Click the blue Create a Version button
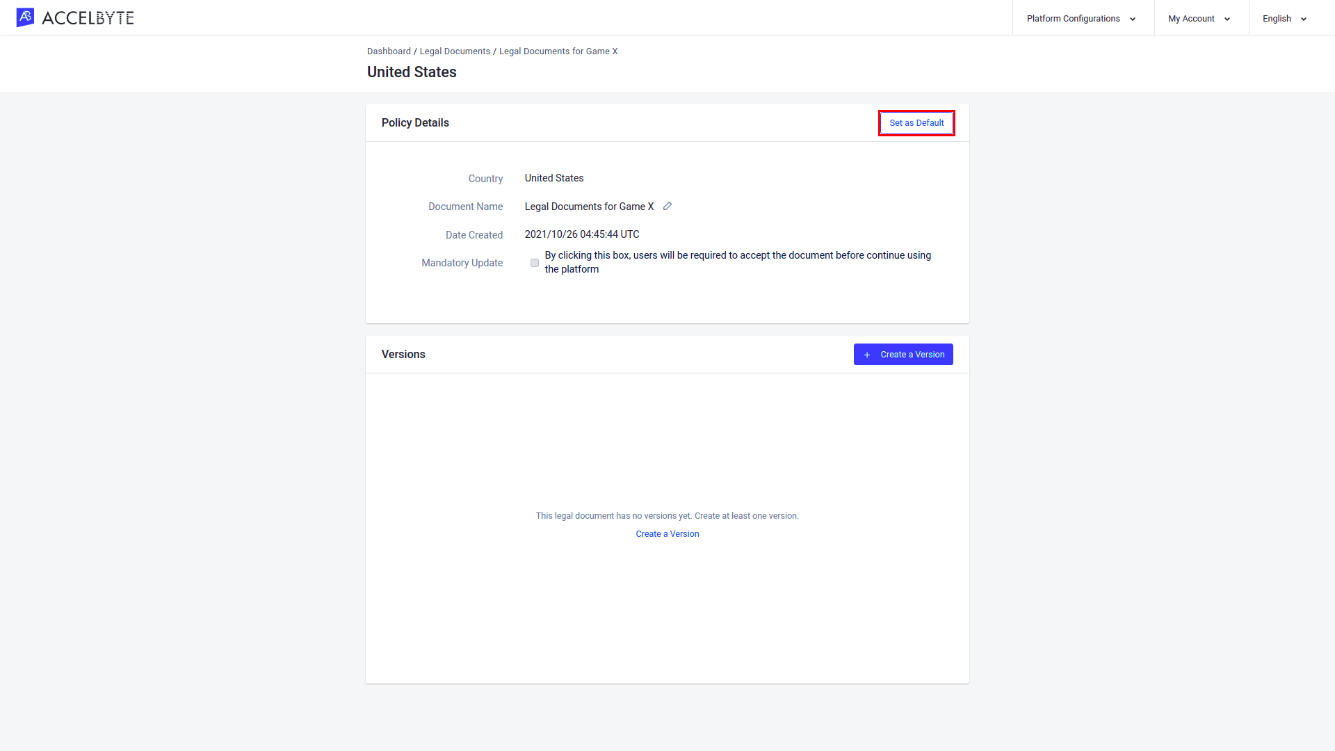Viewport: 1335px width, 751px height. coord(903,355)
